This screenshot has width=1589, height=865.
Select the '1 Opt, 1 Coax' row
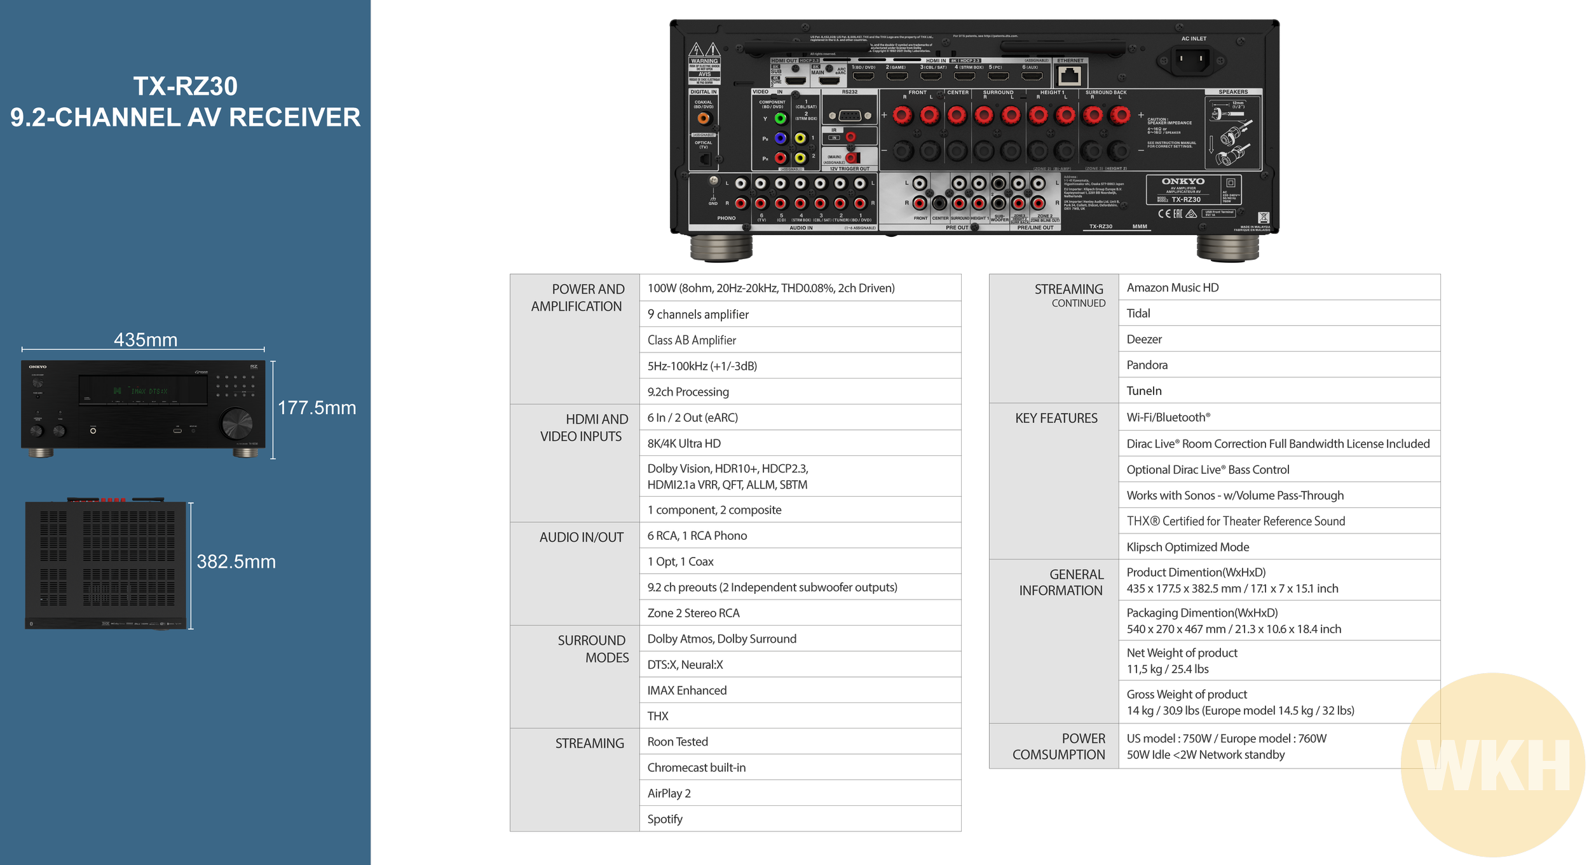click(800, 561)
